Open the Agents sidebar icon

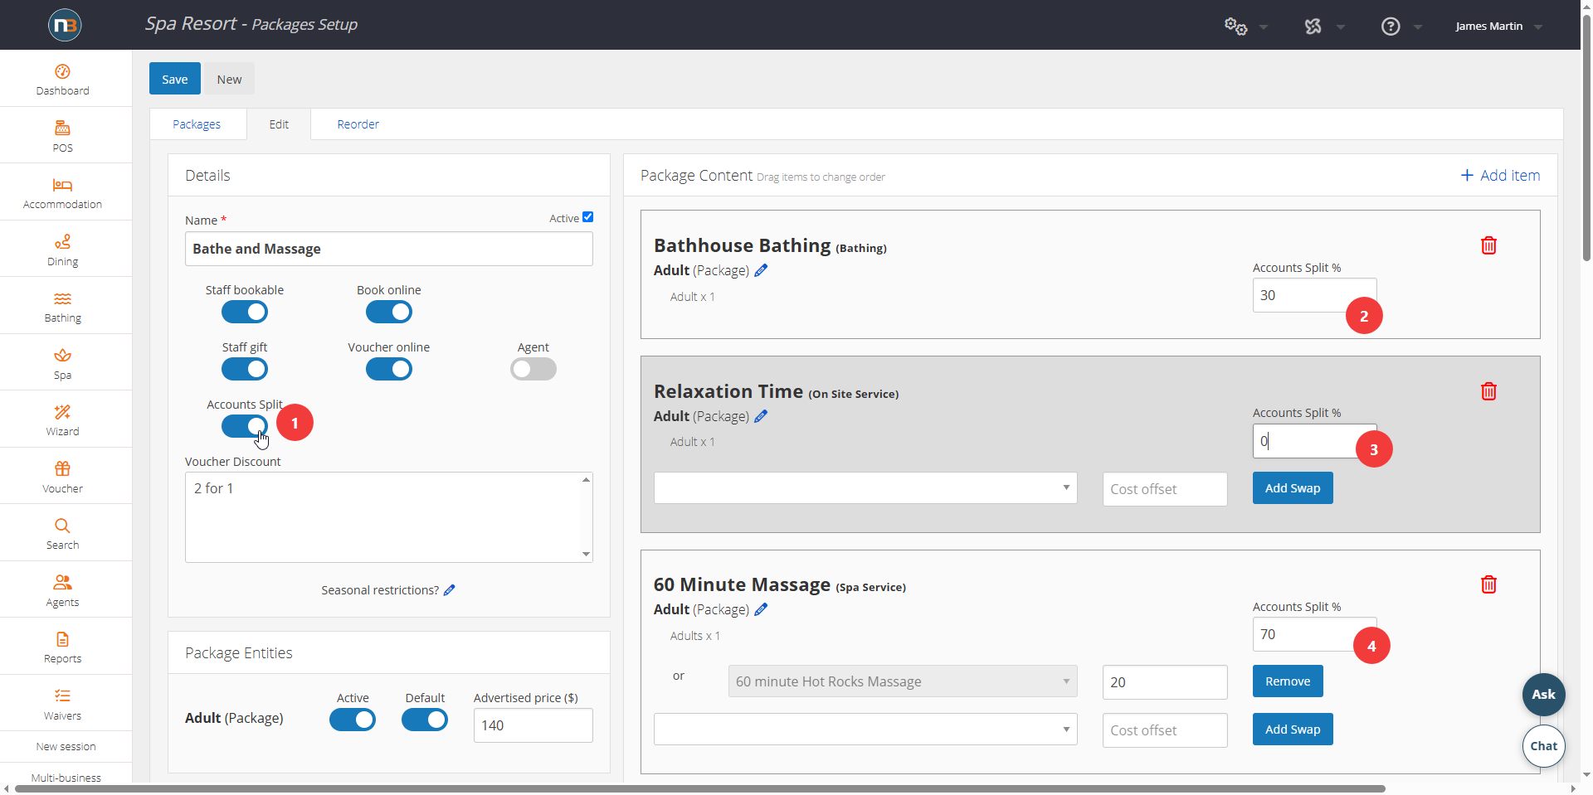click(62, 582)
